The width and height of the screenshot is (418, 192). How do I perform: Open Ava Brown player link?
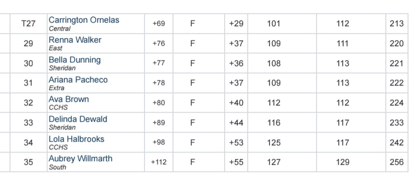(69, 99)
